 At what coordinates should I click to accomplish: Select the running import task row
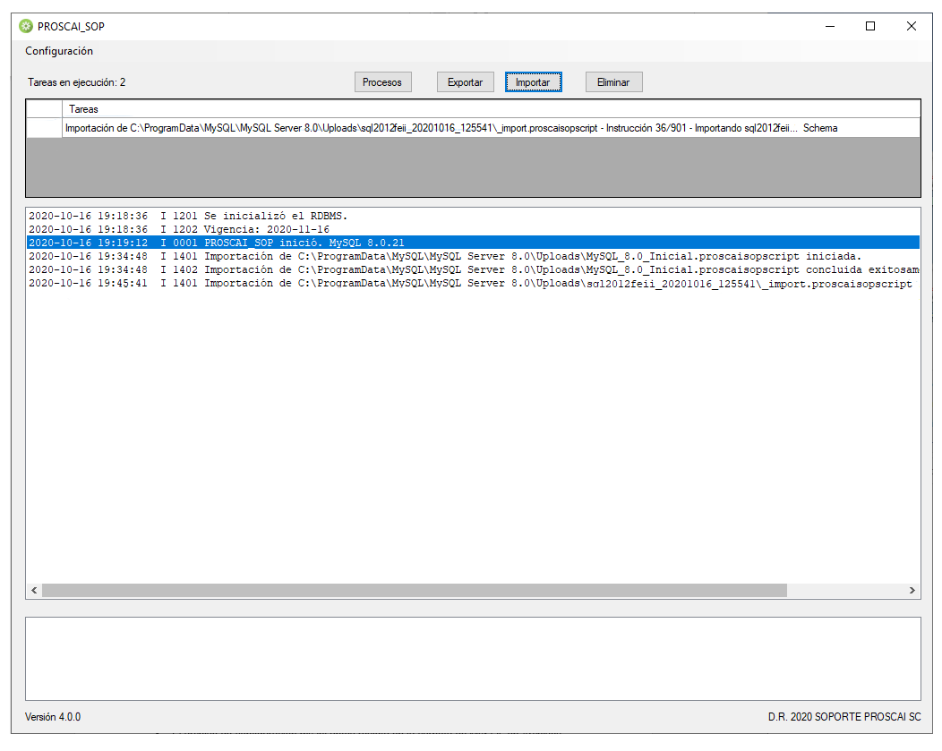[491, 128]
